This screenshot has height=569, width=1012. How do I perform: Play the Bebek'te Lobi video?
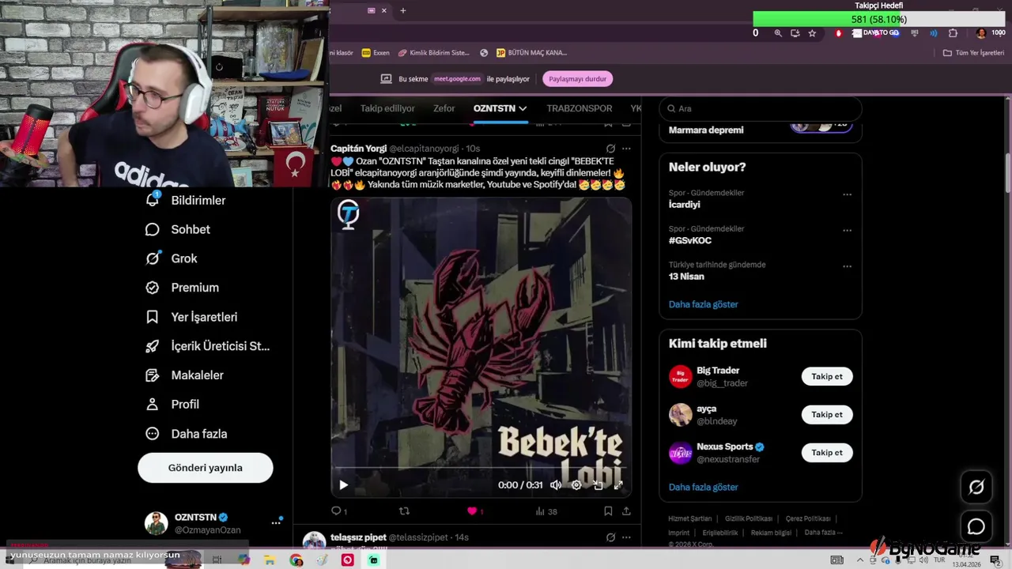tap(343, 485)
